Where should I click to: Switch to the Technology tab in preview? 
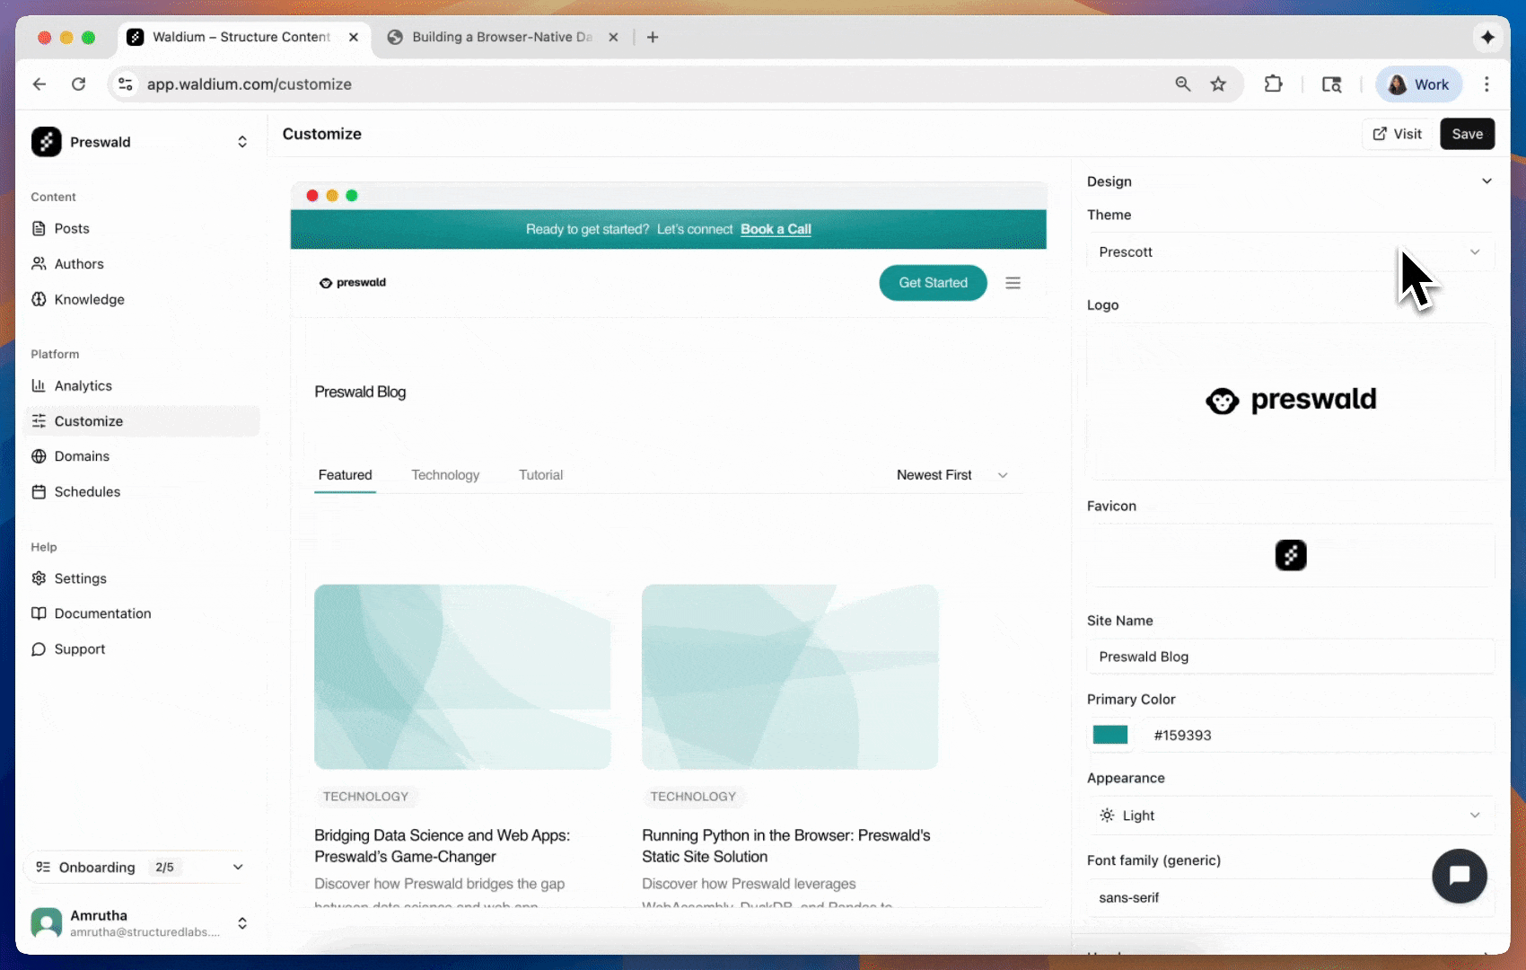tap(445, 475)
